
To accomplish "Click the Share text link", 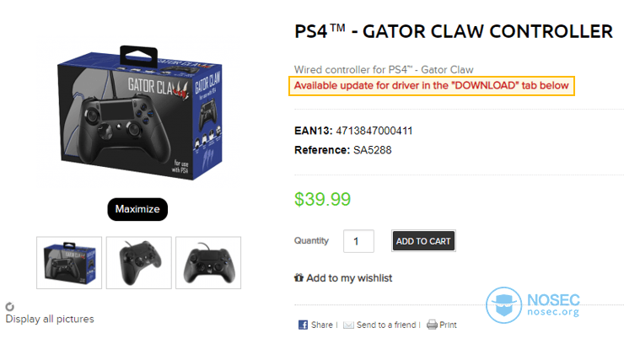I will tap(322, 325).
